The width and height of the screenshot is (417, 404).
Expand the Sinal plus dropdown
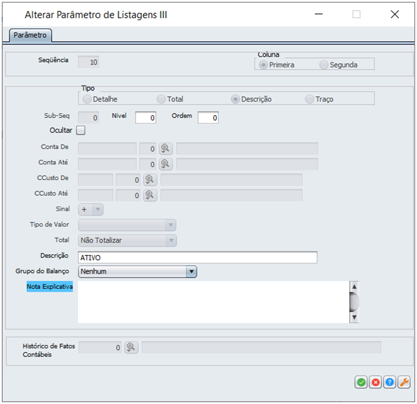(97, 210)
